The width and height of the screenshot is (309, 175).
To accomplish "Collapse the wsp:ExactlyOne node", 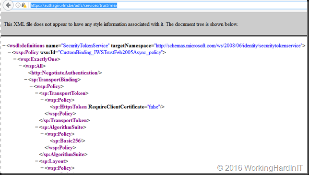I will 15,59.
